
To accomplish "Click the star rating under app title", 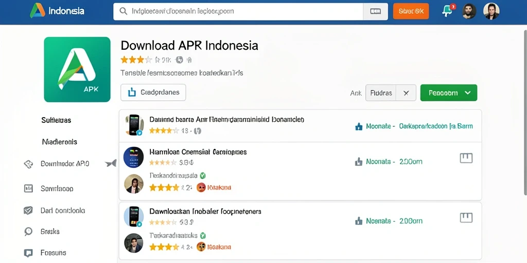I will coord(136,60).
